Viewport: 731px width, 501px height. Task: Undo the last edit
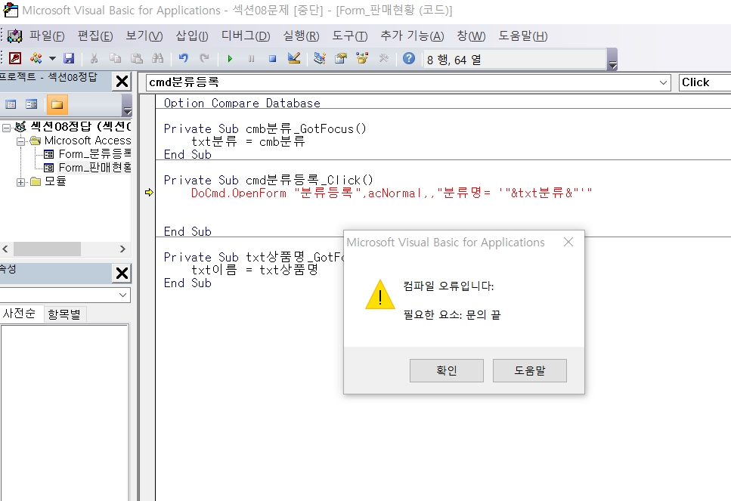click(183, 59)
